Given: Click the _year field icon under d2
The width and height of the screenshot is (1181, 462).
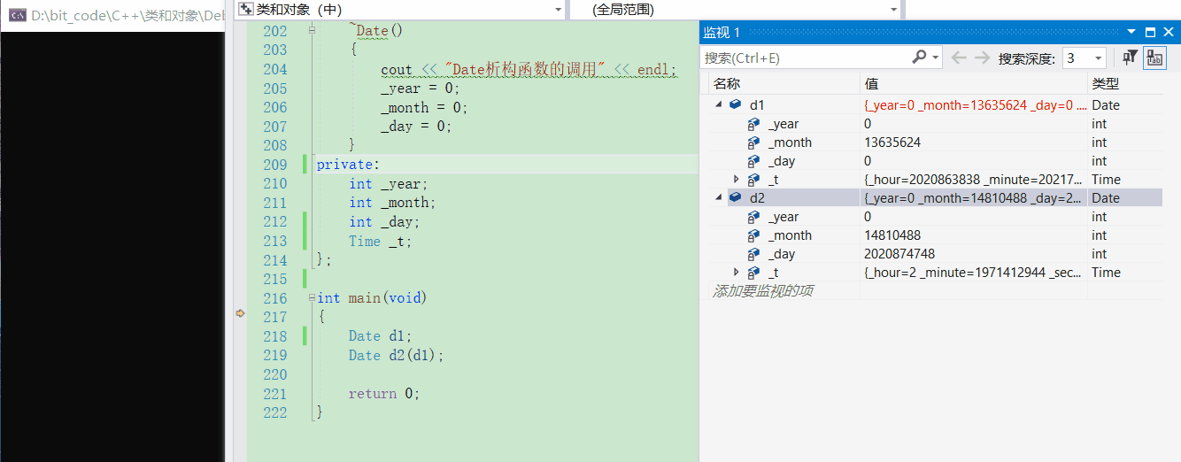Looking at the screenshot, I should pos(754,217).
